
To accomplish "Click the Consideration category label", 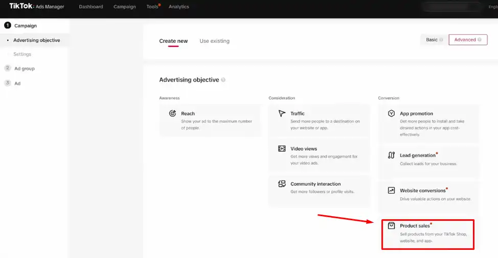I will point(282,98).
